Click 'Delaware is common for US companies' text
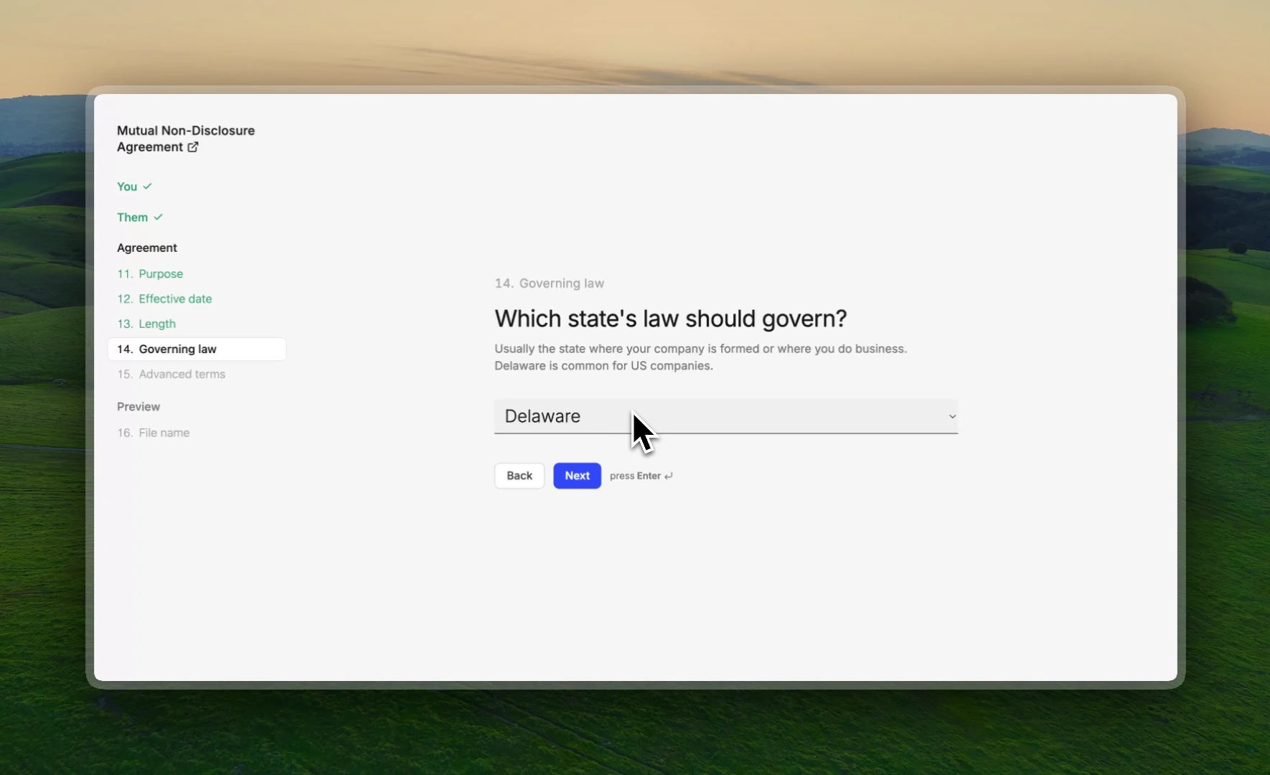1270x775 pixels. [x=603, y=366]
